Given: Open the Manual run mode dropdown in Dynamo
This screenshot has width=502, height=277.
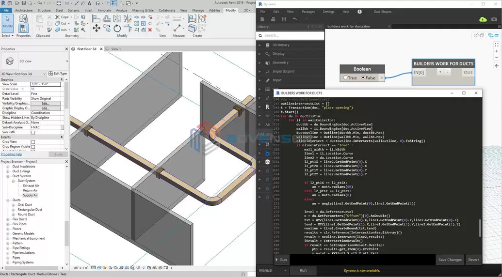Looking at the screenshot, I should 273,270.
